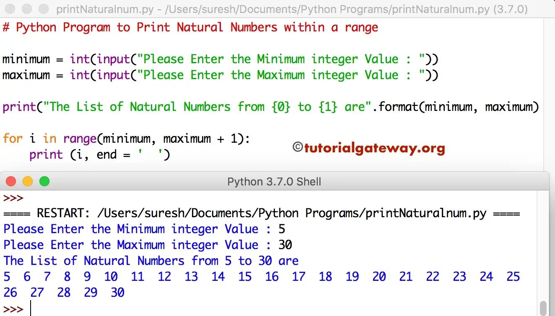Screen dimensions: 555x316
Task: Click the RESTART line in the shell
Action: click(262, 213)
